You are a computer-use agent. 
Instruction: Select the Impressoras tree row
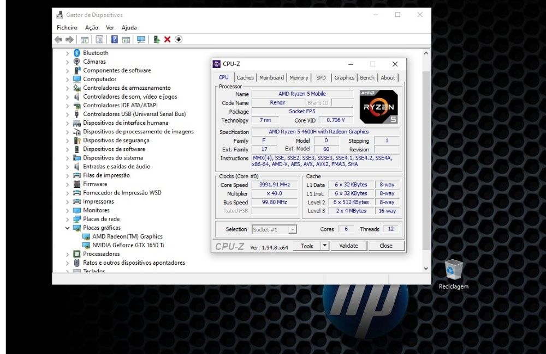click(x=98, y=202)
